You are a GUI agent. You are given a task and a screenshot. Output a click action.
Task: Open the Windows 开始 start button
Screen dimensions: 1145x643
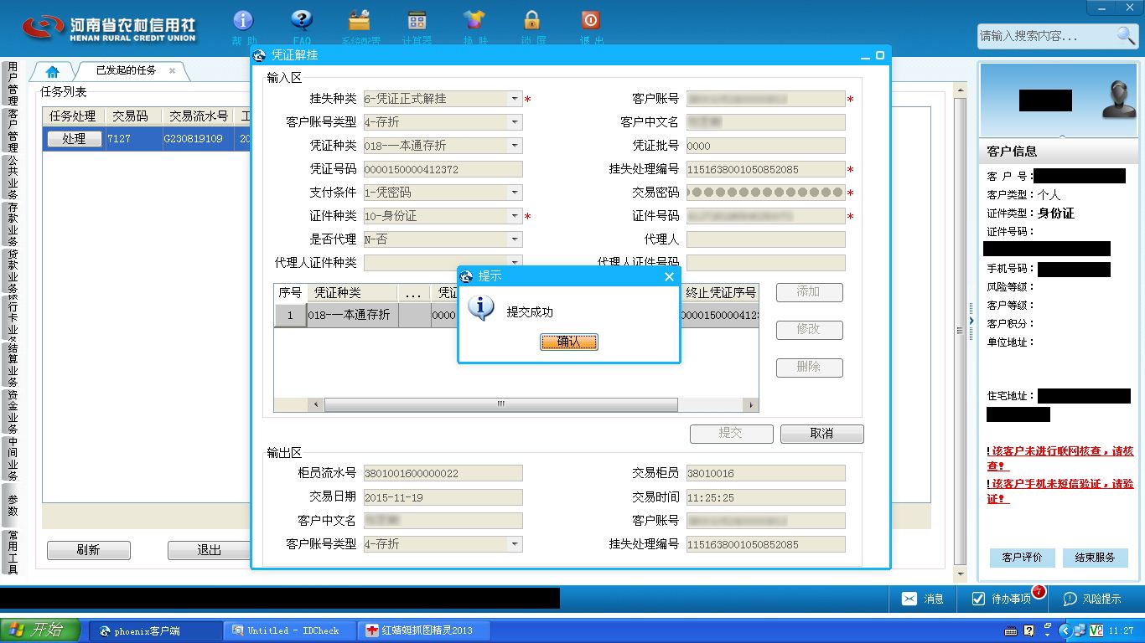[x=40, y=630]
